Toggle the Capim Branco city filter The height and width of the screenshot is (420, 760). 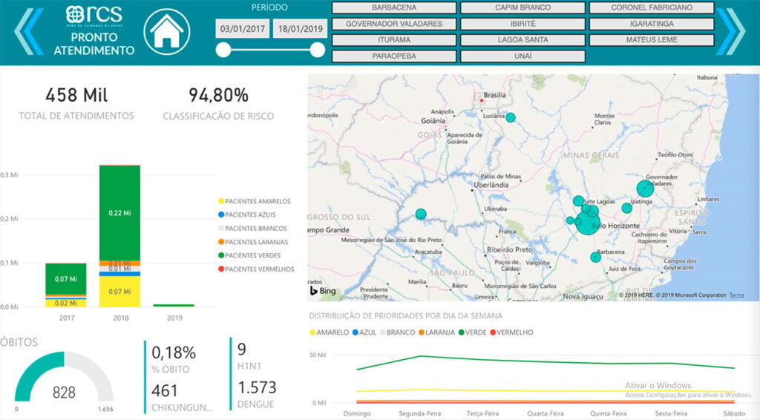tap(522, 7)
